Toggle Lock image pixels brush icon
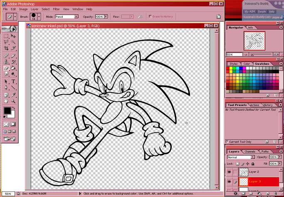Screen dimensions: 284x197 click(243, 164)
